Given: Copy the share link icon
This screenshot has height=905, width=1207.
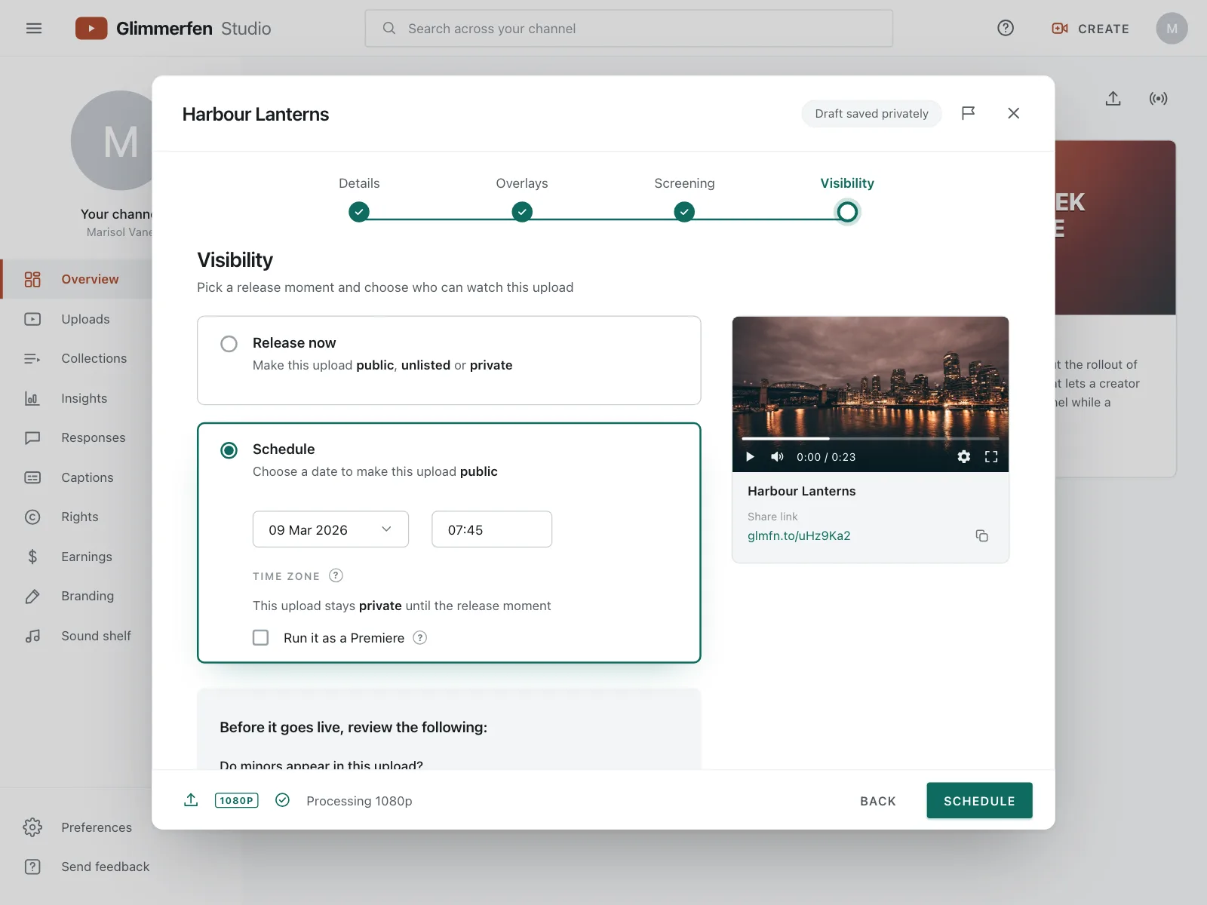Looking at the screenshot, I should click(x=981, y=535).
